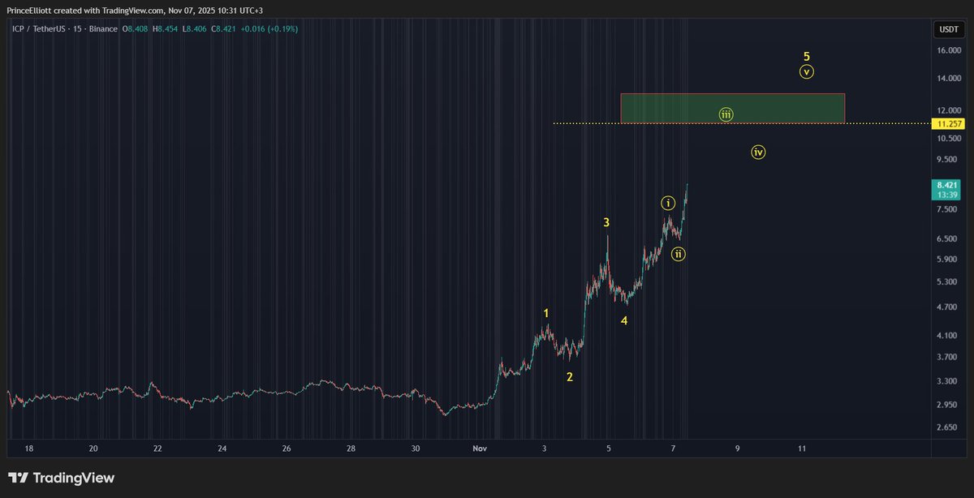
Task: Click the 2.950 price scale label
Action: [x=948, y=405]
